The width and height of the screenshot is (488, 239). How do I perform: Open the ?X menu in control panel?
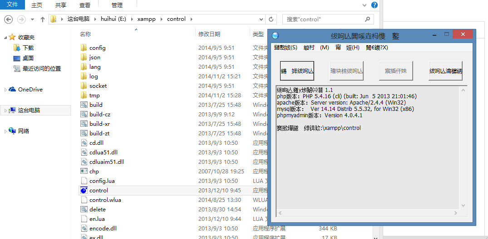point(377,48)
